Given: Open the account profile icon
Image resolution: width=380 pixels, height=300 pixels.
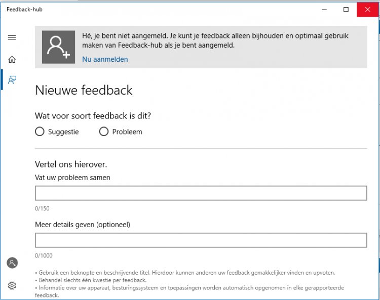Looking at the screenshot, I should click(12, 263).
